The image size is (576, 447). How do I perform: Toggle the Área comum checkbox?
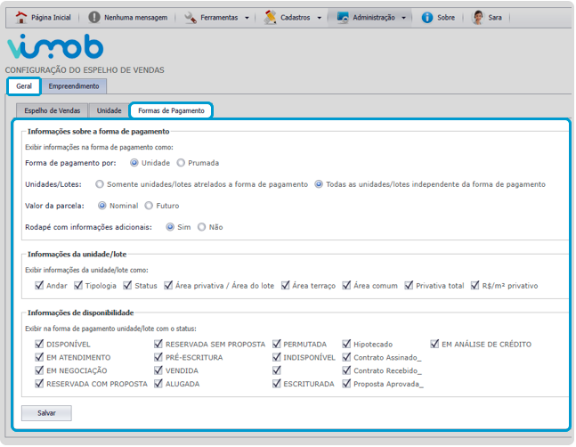tap(346, 285)
